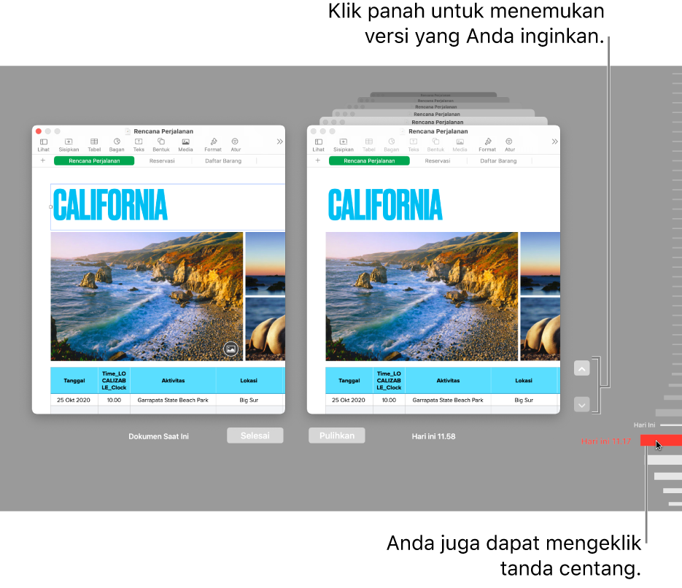Select Rencana Perjalanan tab in version window
The height and width of the screenshot is (588, 682).
[369, 161]
